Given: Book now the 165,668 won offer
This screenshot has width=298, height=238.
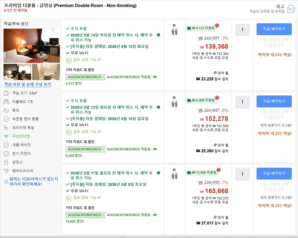Looking at the screenshot, I should click(274, 173).
